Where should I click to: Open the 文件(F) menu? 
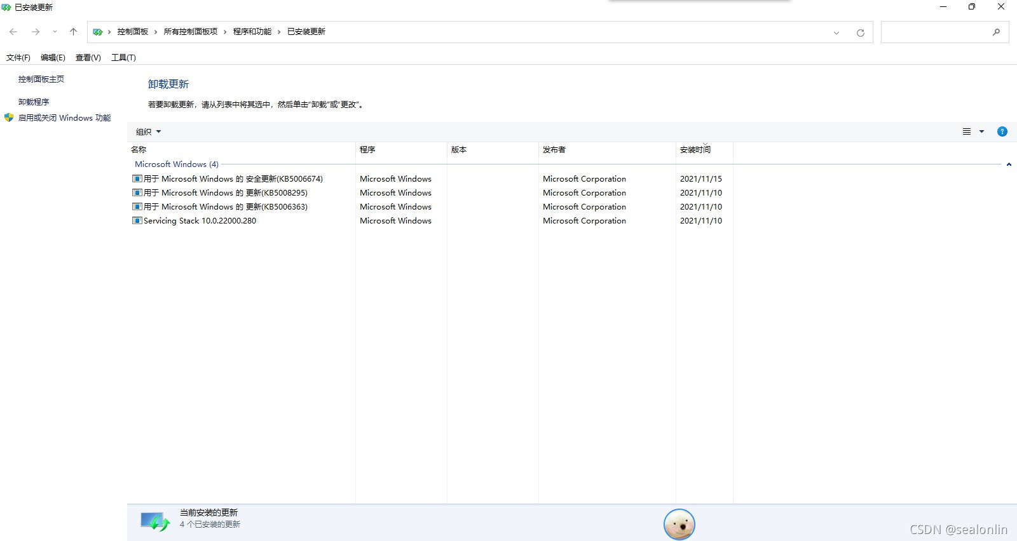(x=18, y=58)
